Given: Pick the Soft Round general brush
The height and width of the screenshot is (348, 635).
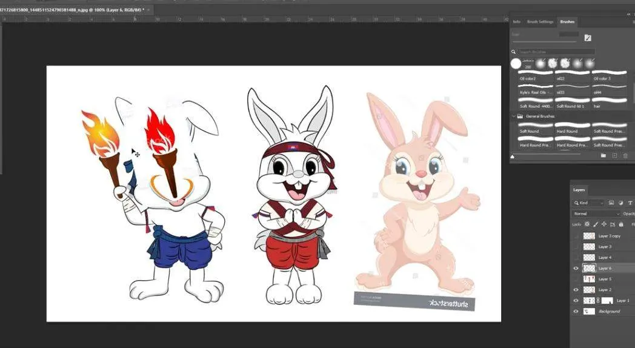Looking at the screenshot, I should 536,128.
